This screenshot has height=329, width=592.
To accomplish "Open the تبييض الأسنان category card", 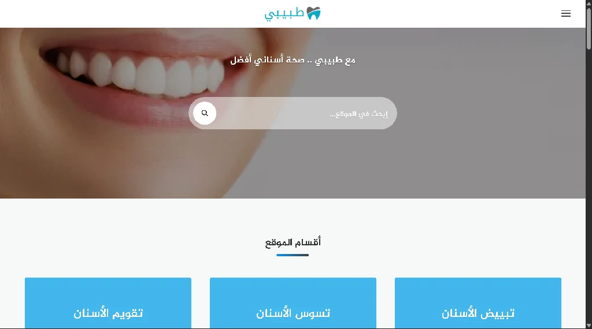I will (478, 304).
